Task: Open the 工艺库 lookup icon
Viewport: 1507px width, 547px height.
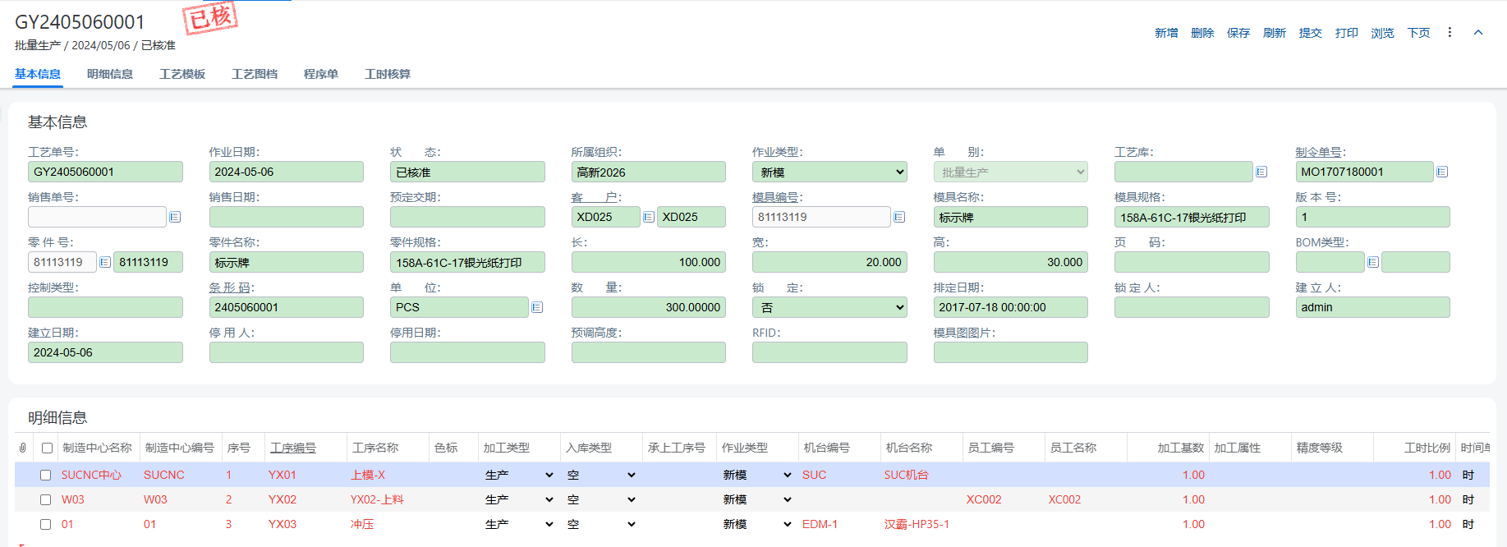Action: (1261, 172)
